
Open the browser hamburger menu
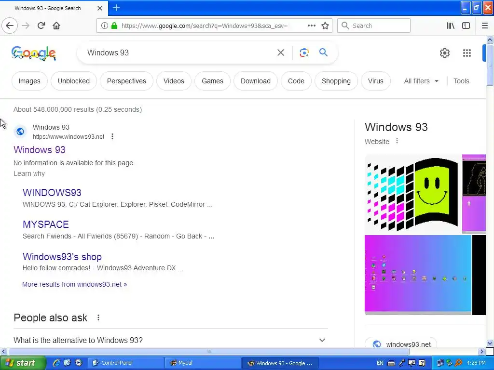pos(485,26)
